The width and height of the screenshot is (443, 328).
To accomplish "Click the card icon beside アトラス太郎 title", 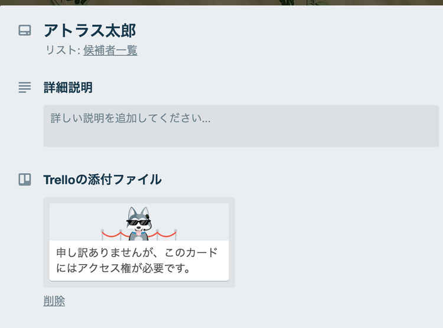I will [x=25, y=31].
